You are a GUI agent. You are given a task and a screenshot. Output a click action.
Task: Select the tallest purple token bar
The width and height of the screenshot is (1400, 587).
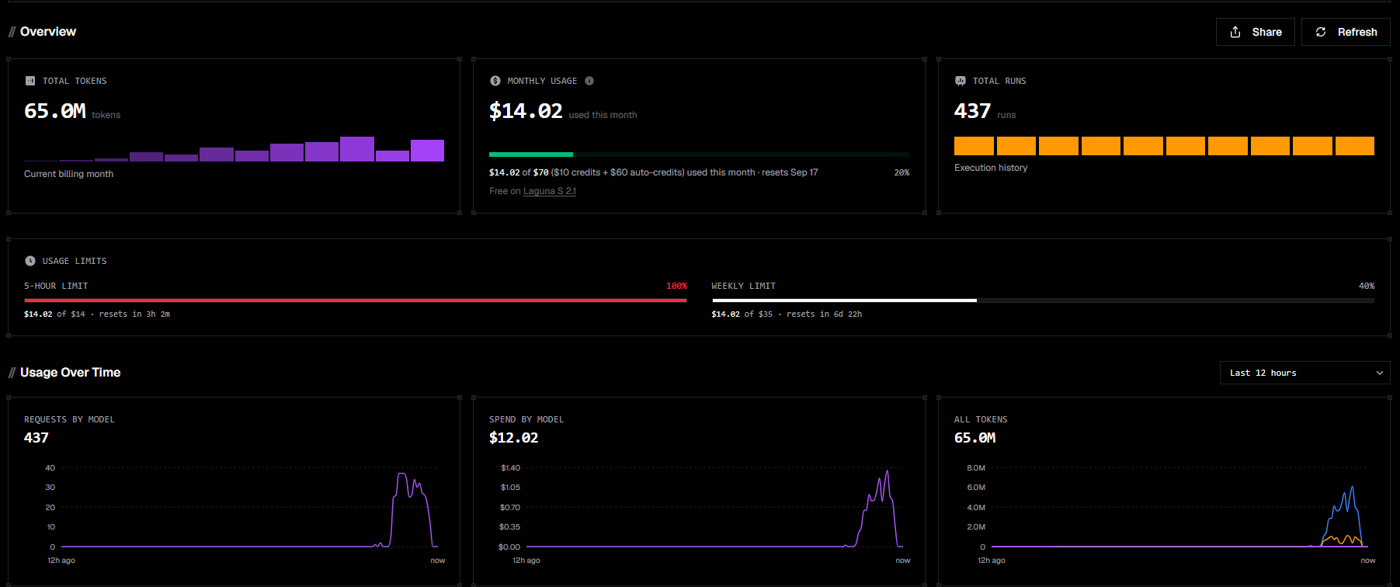coord(357,149)
